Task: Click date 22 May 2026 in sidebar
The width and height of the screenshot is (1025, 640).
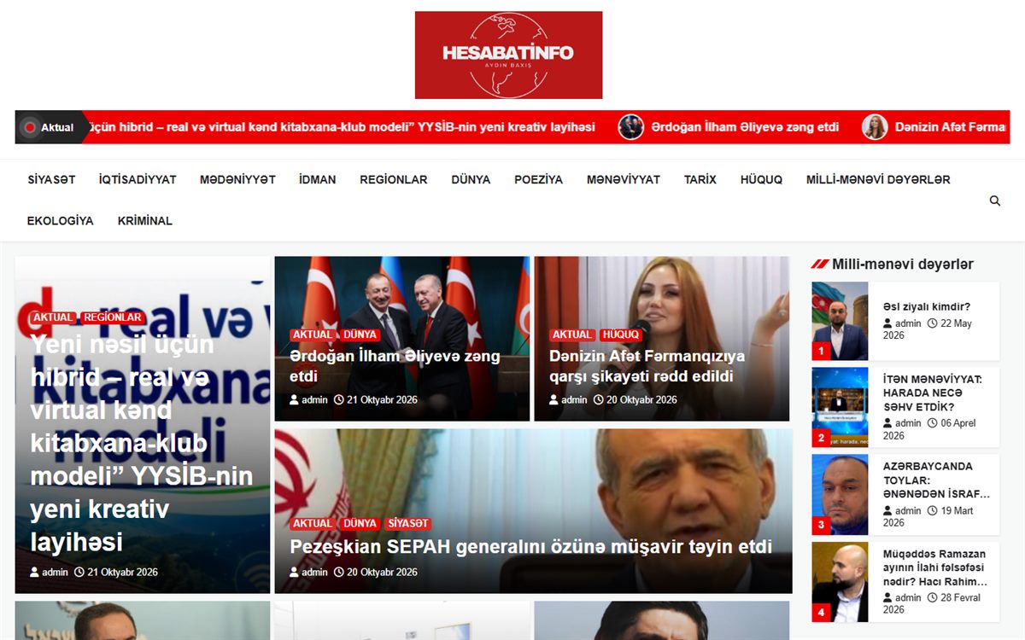Action: tap(928, 329)
